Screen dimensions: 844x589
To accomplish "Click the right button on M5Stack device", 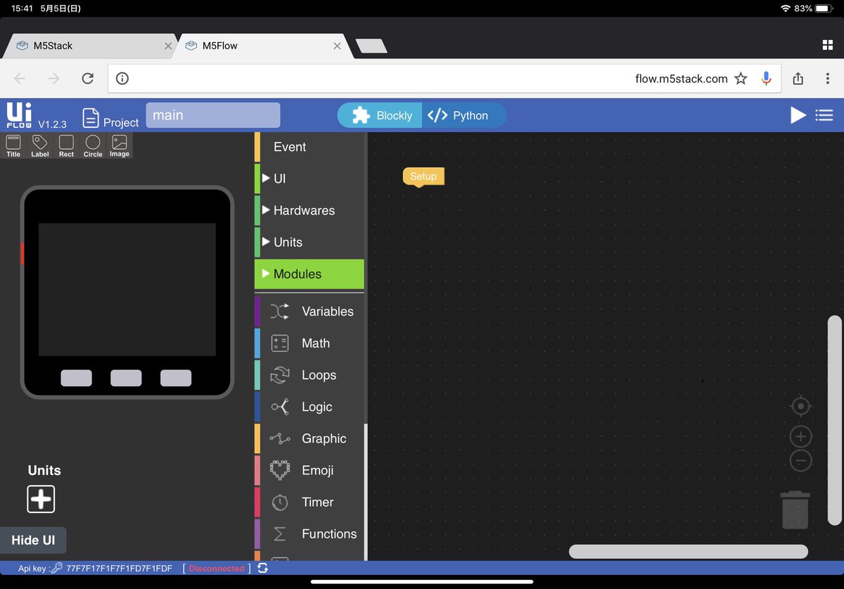I will (176, 378).
